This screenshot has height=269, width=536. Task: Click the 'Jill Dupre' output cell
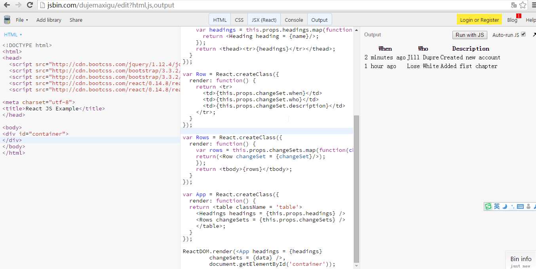point(423,57)
